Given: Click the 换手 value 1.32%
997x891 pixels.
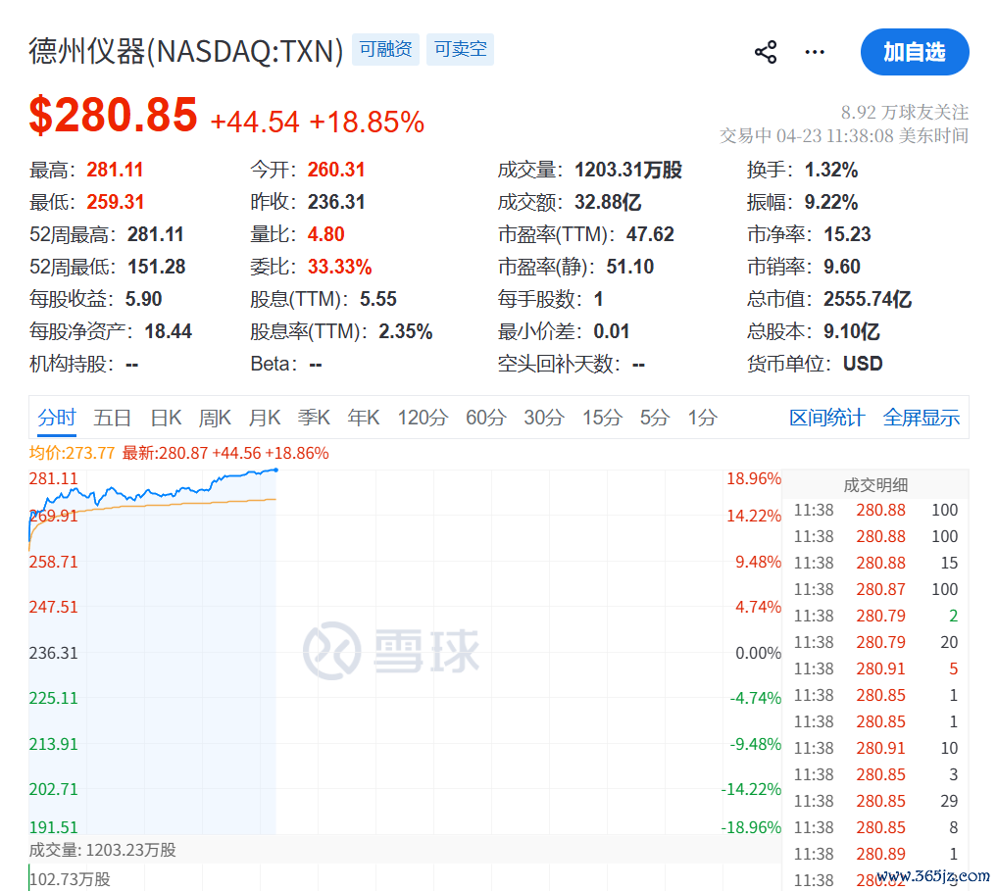Looking at the screenshot, I should click(831, 170).
